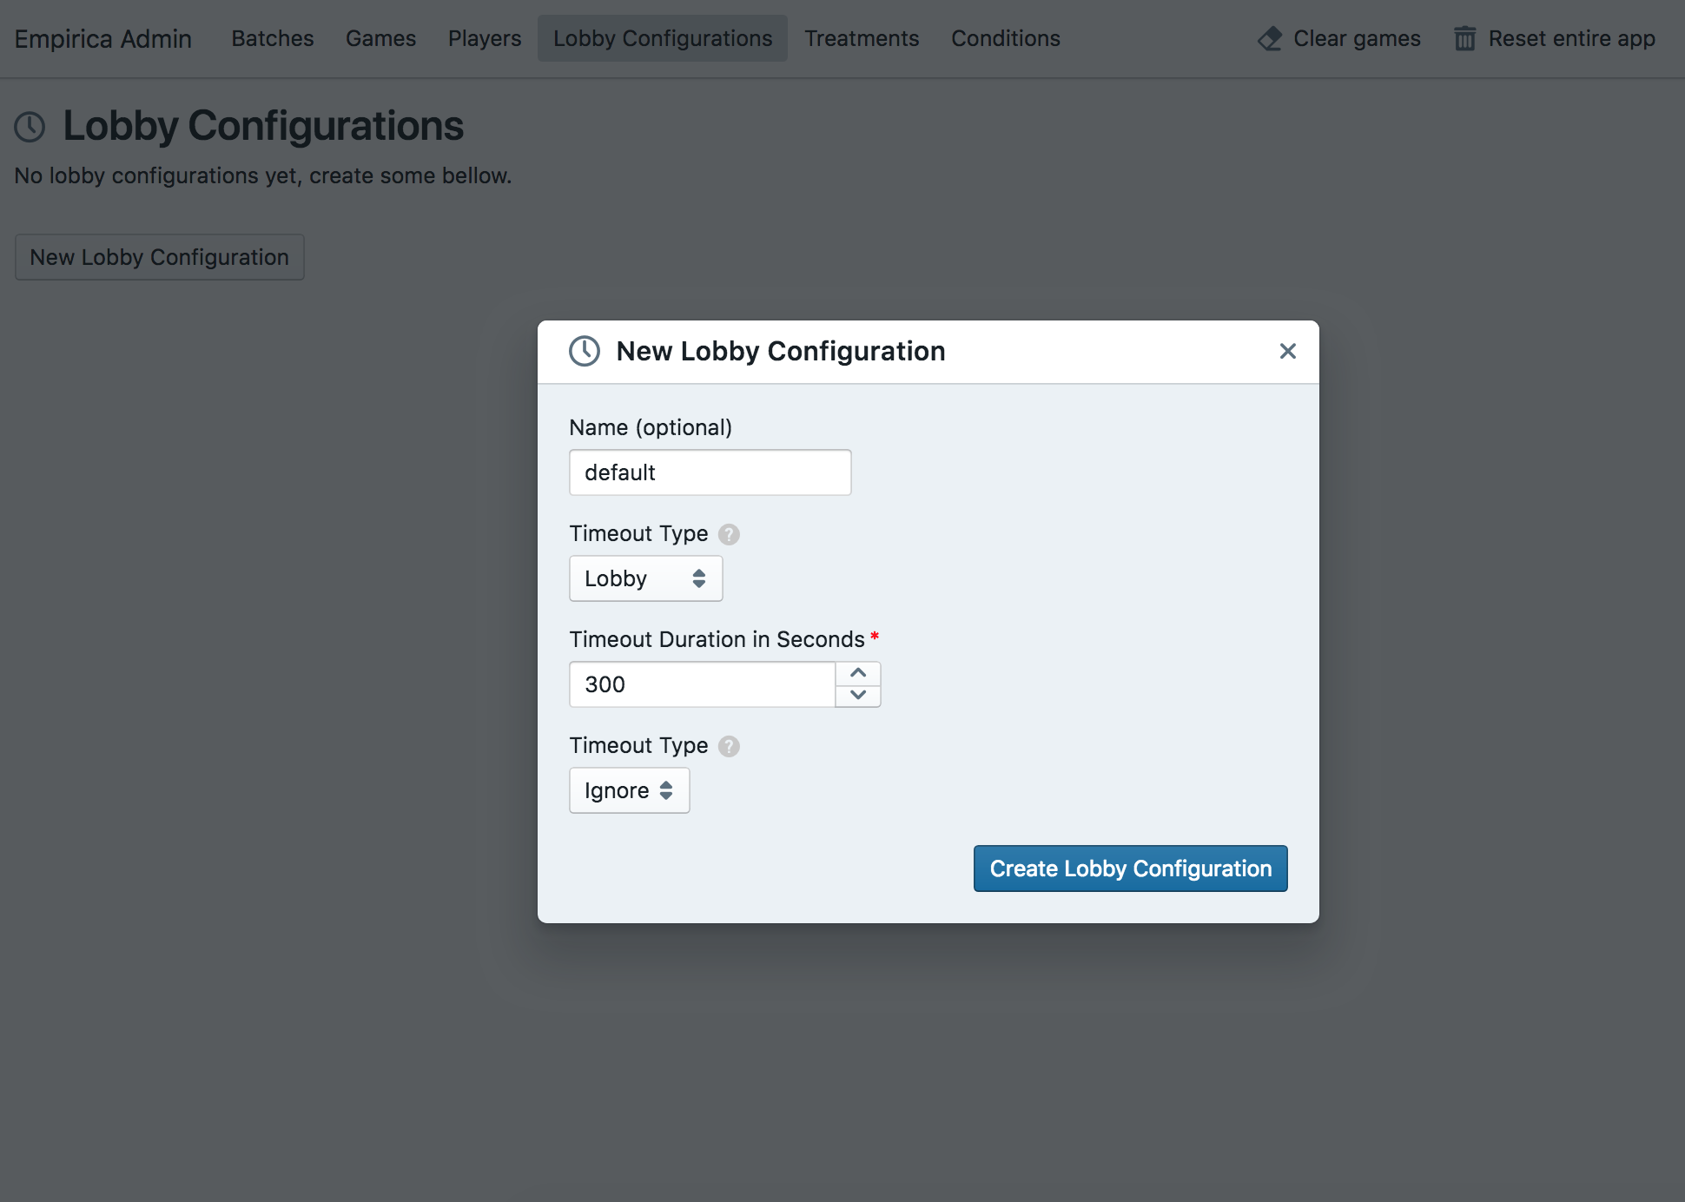Close the New Lobby Configuration dialog

point(1287,351)
